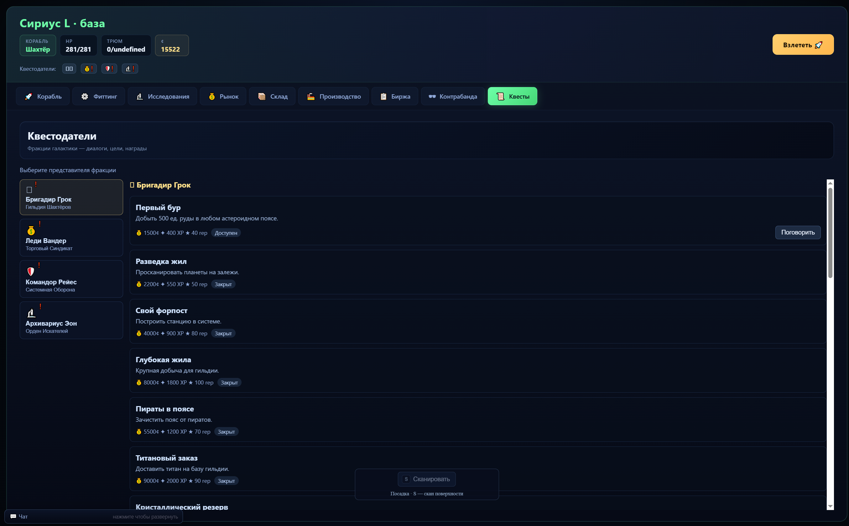849x526 pixels.
Task: Launch the ship with the Взлететь button
Action: 803,44
